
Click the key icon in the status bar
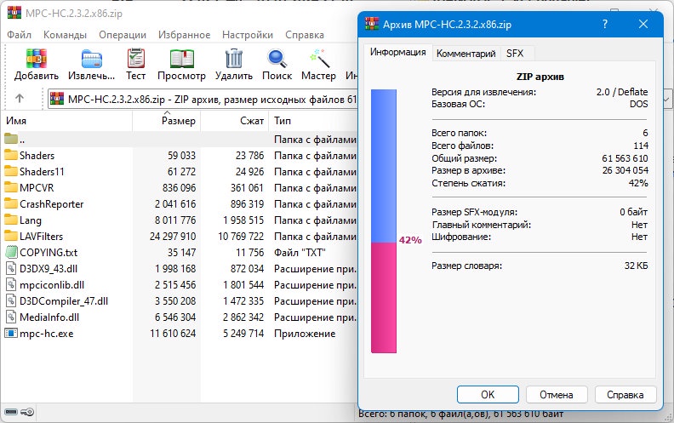(x=27, y=412)
